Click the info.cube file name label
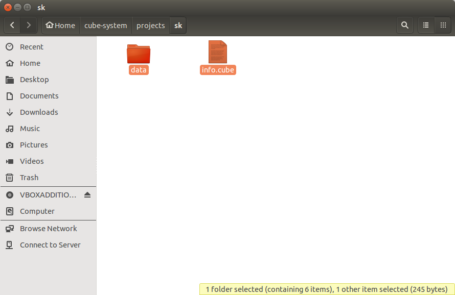This screenshot has width=455, height=295. (x=218, y=70)
